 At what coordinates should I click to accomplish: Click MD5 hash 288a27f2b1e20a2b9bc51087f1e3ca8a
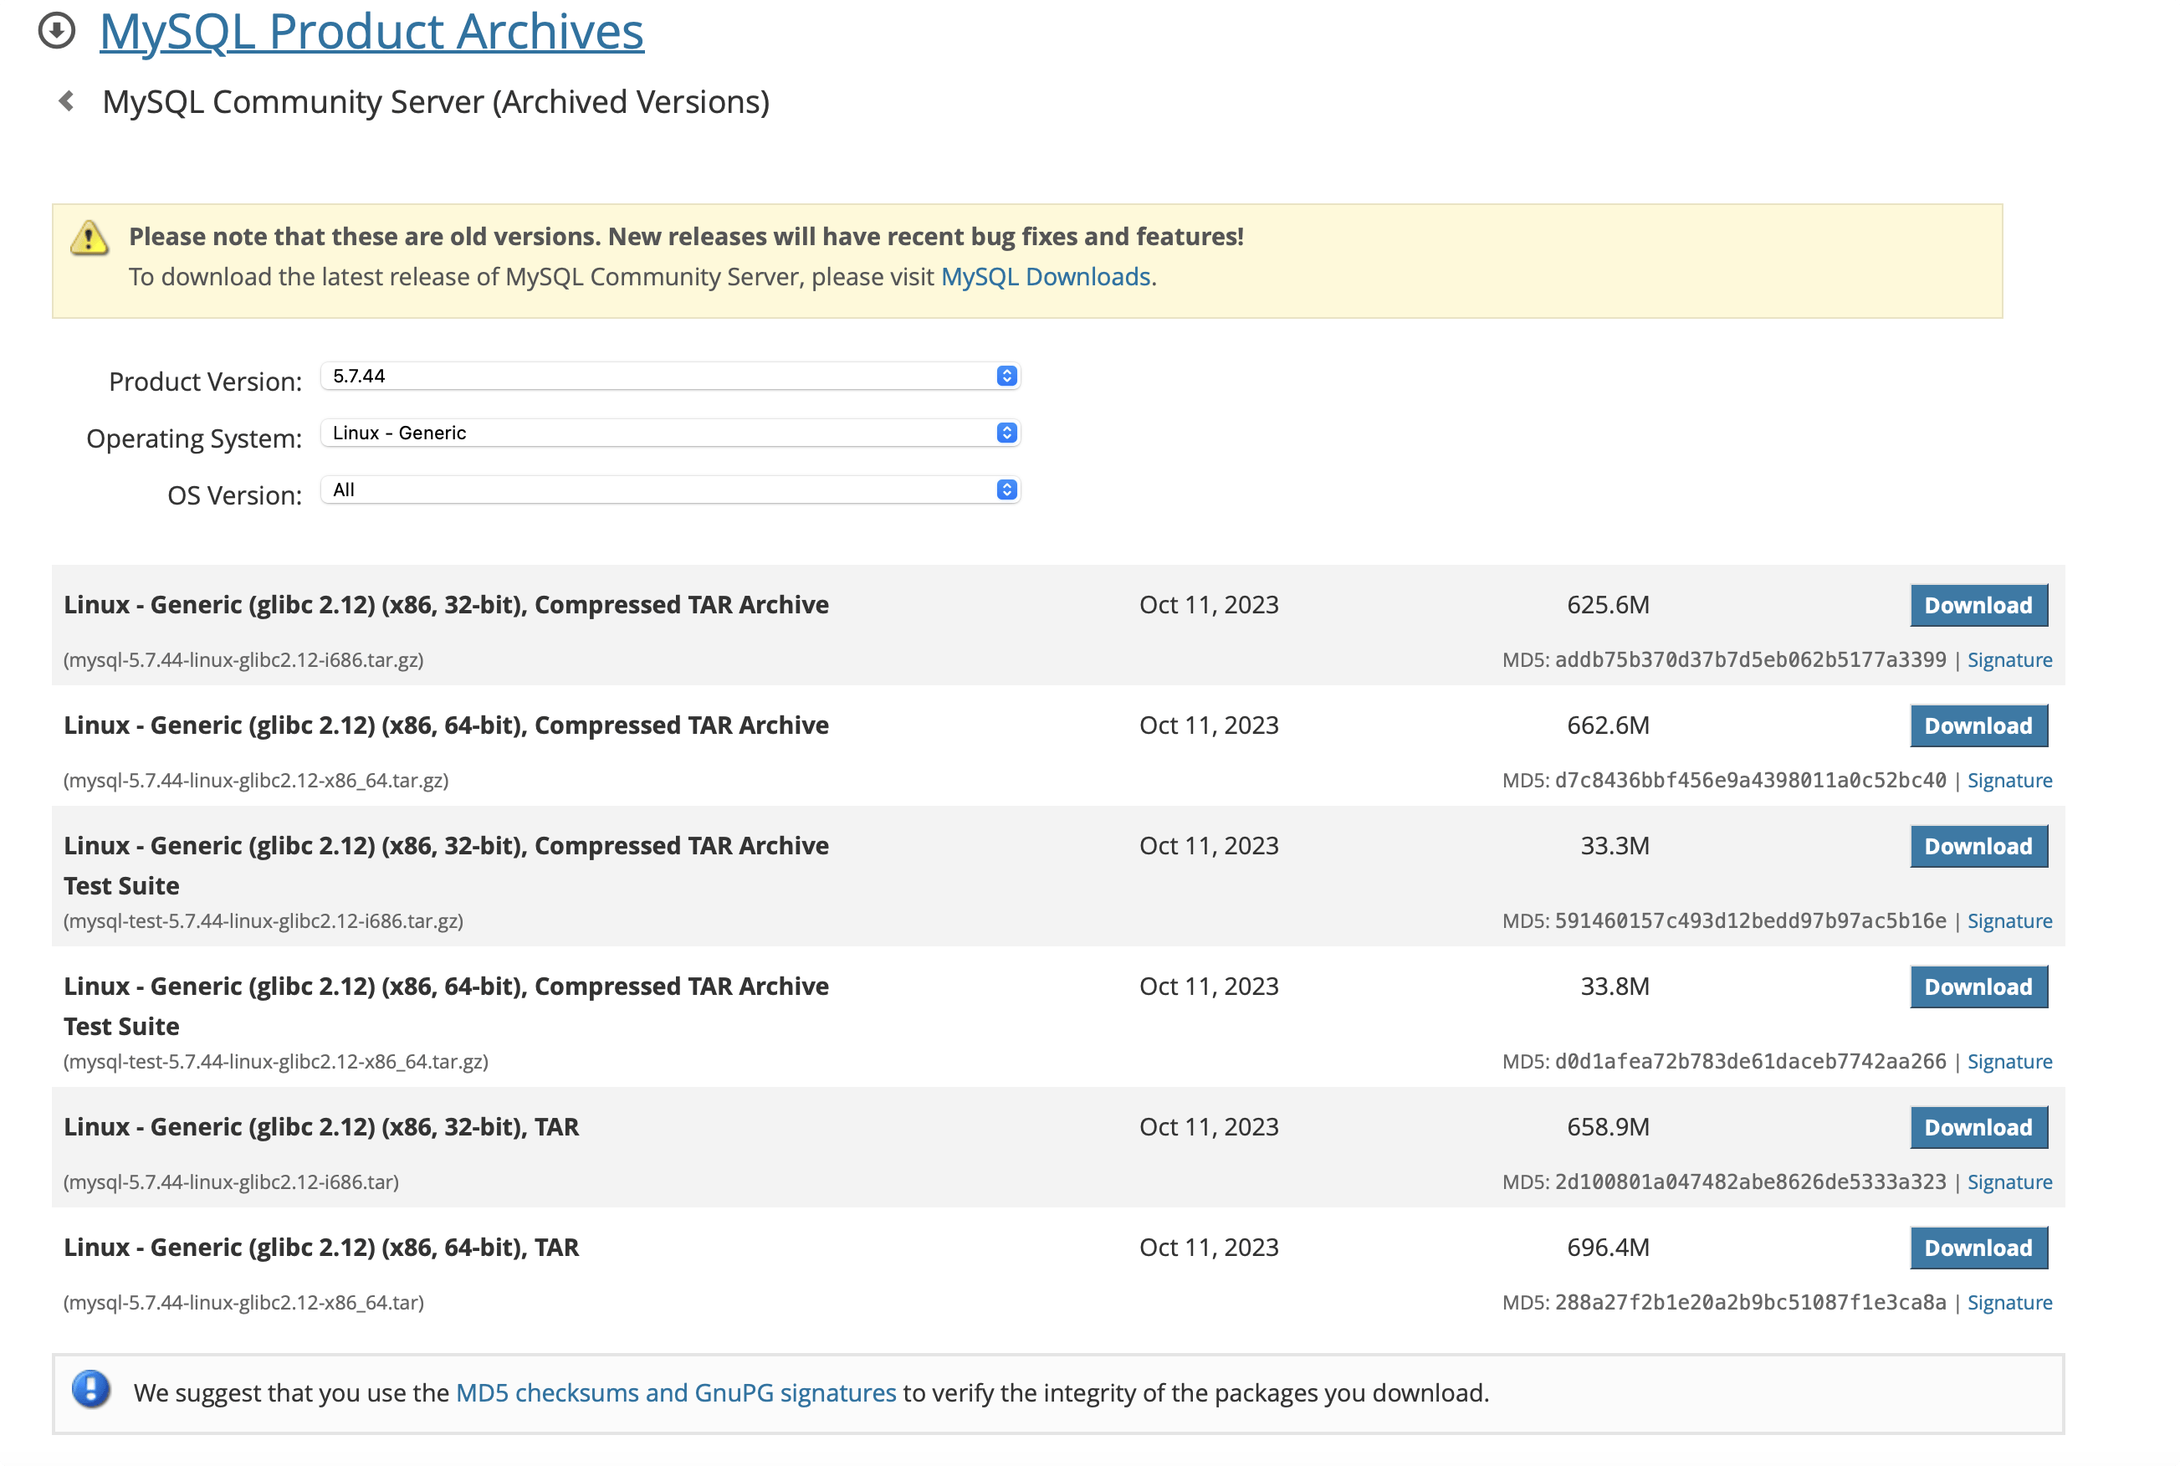(x=1750, y=1304)
